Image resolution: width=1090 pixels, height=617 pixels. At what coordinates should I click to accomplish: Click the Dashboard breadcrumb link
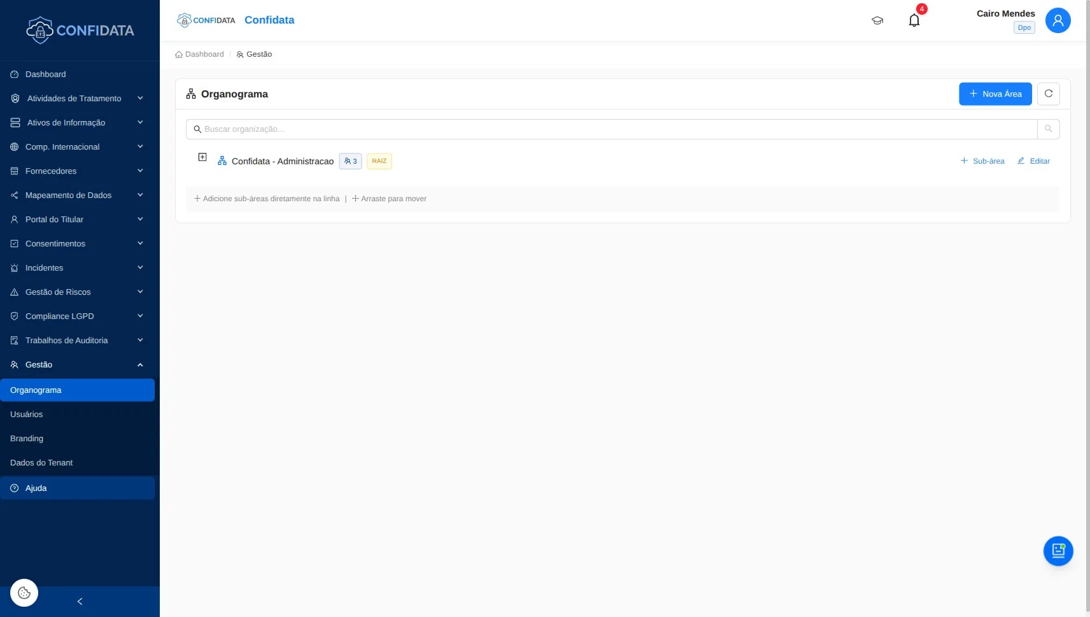(x=204, y=54)
